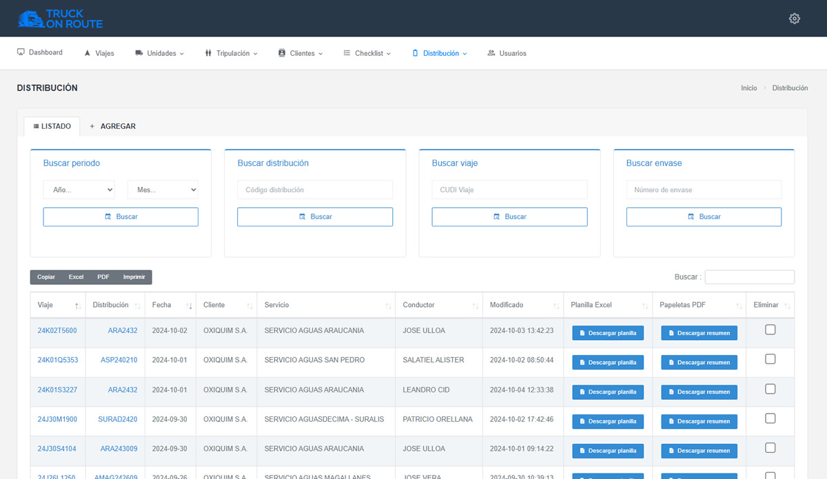Click the Usuarios people icon
Screen dimensions: 827x479
pos(491,53)
